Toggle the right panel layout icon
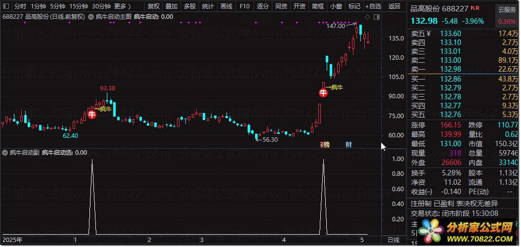 pyautogui.click(x=377, y=17)
